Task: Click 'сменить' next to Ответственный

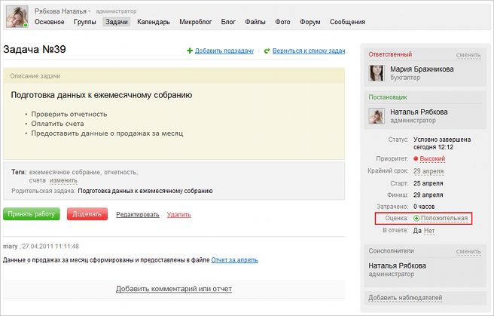Action: coord(468,55)
